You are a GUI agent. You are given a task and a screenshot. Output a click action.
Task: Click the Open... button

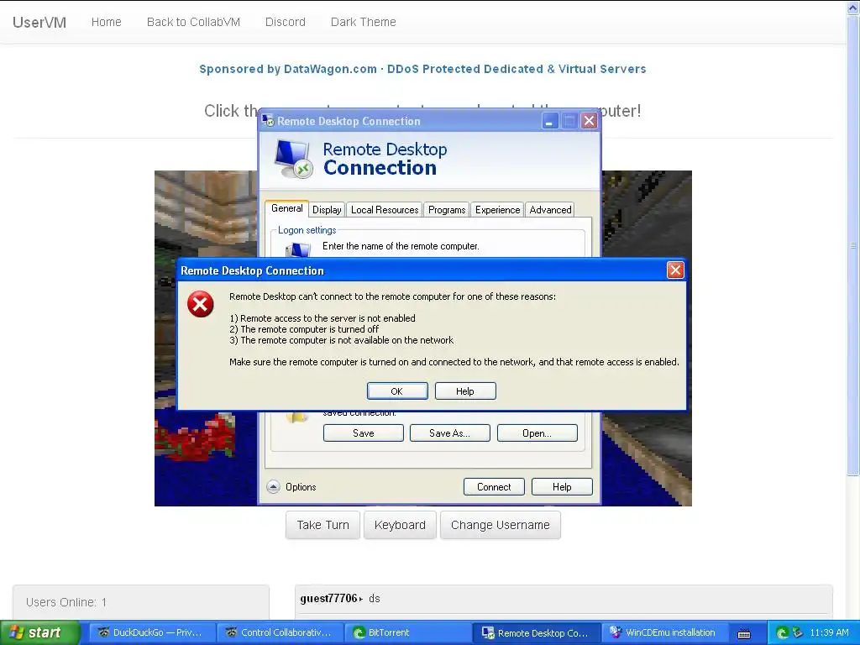coord(537,433)
